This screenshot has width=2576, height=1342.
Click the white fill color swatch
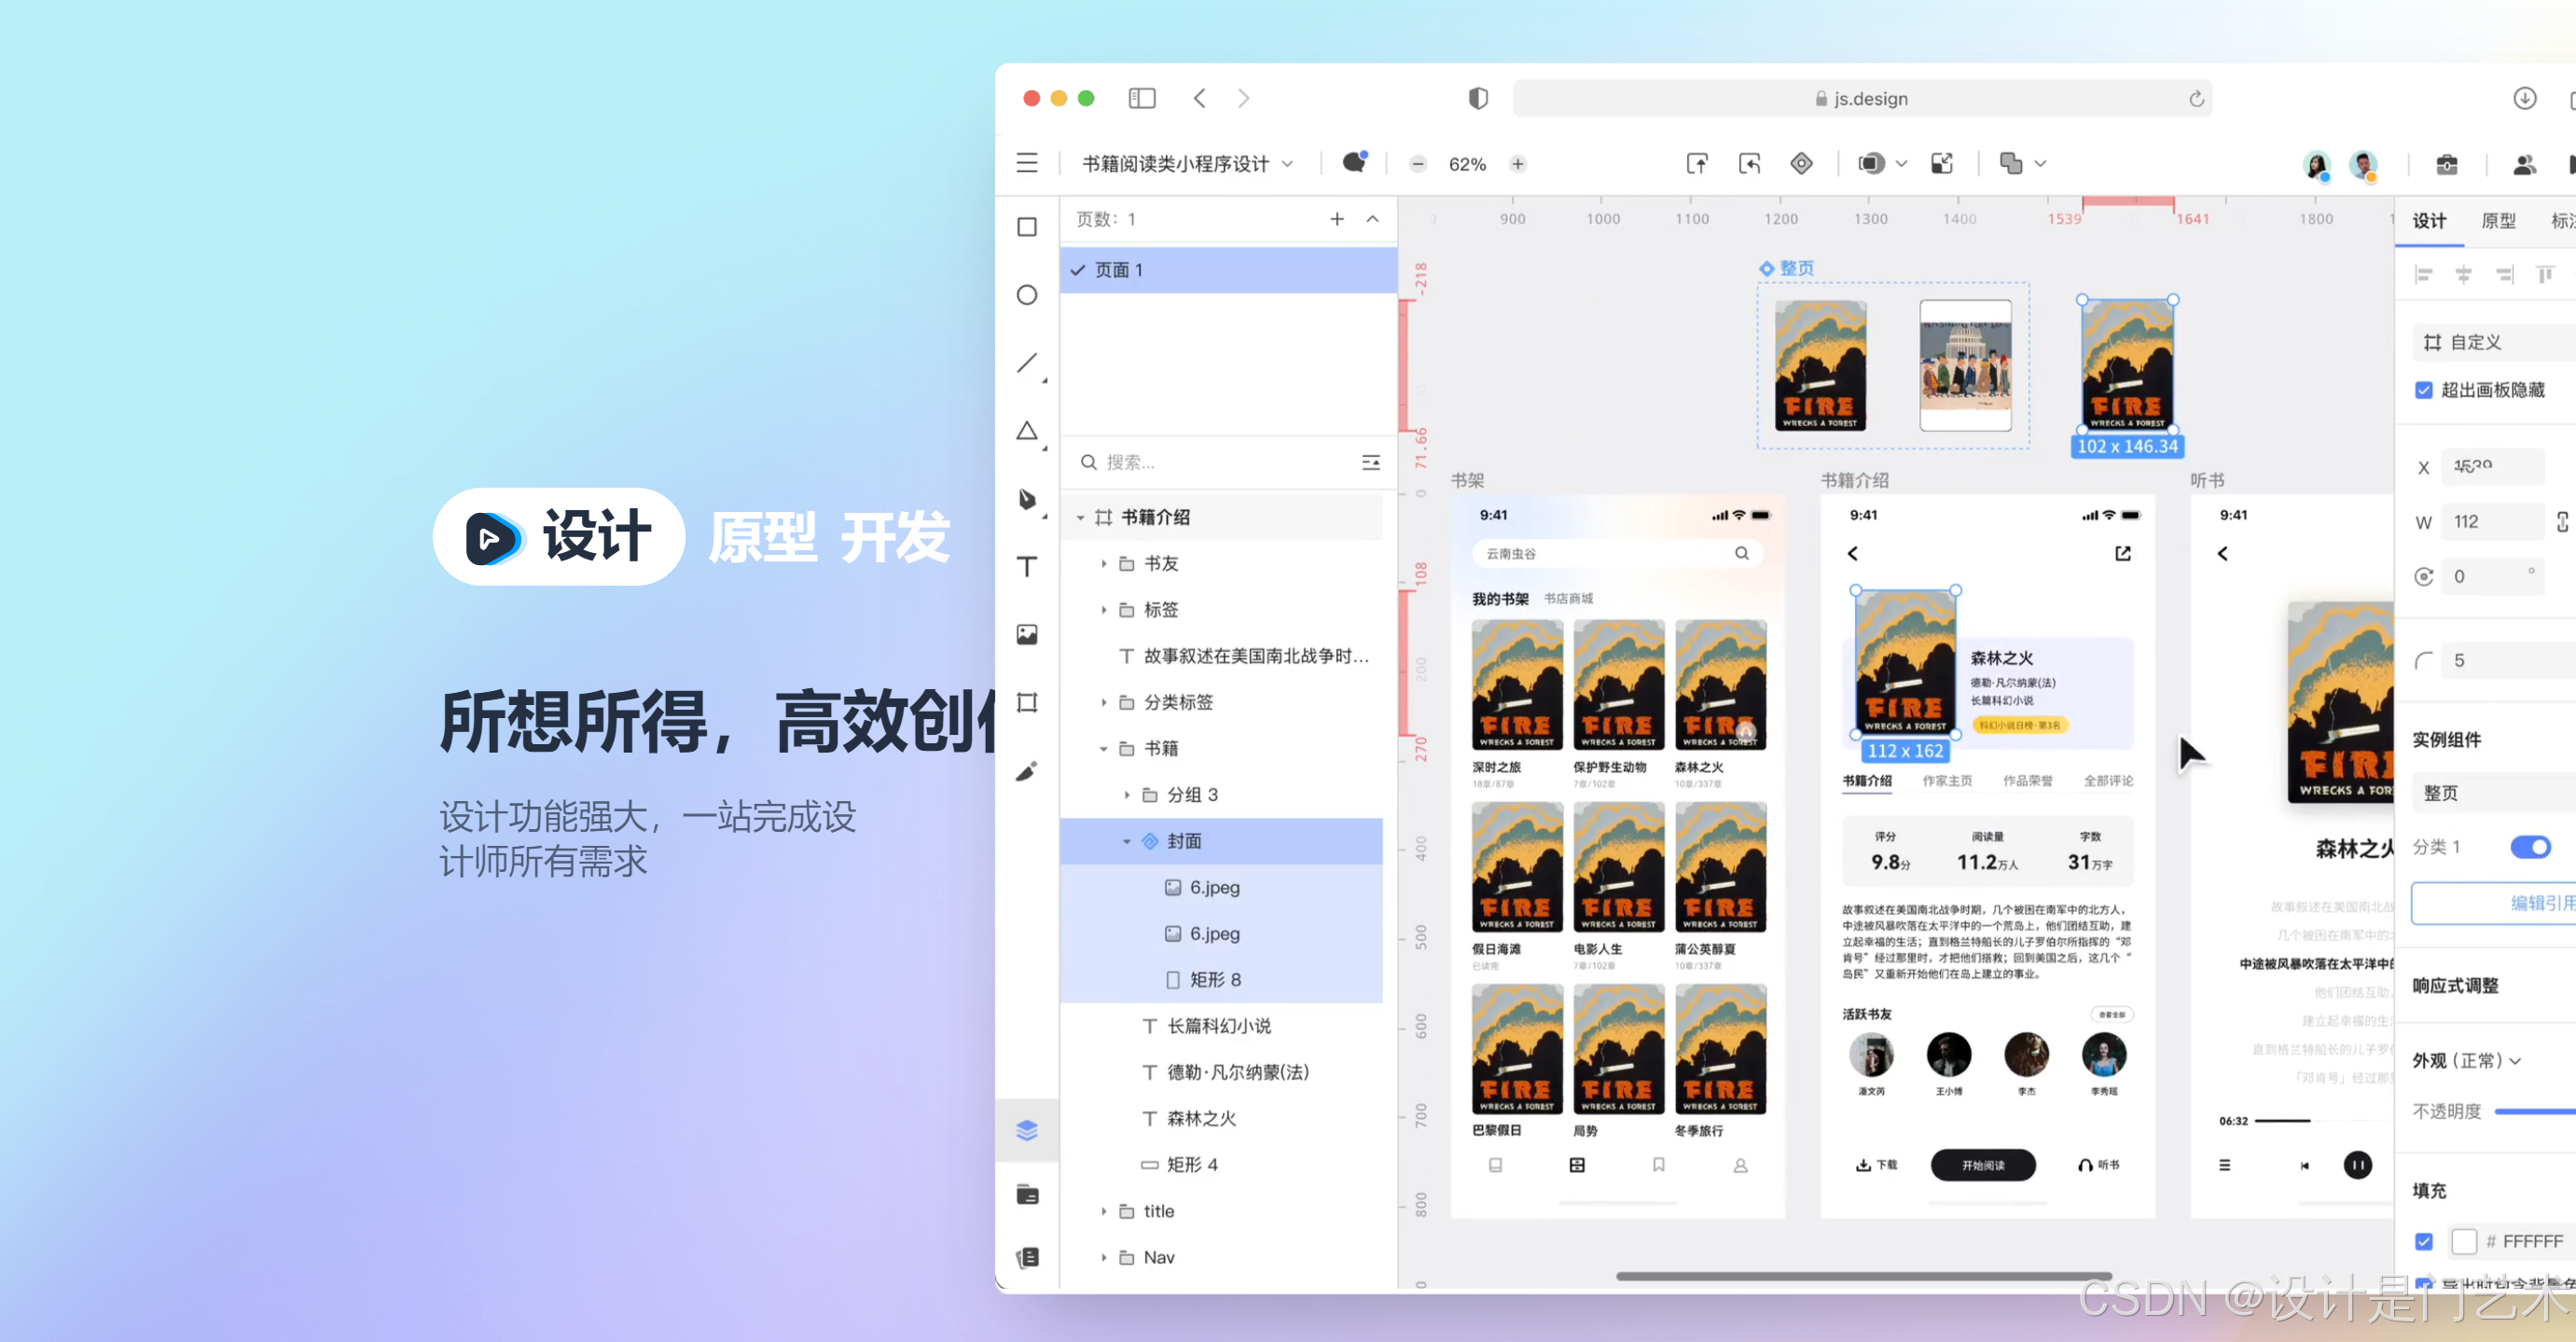(x=2463, y=1241)
